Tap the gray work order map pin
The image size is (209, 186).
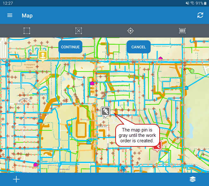coord(105,112)
